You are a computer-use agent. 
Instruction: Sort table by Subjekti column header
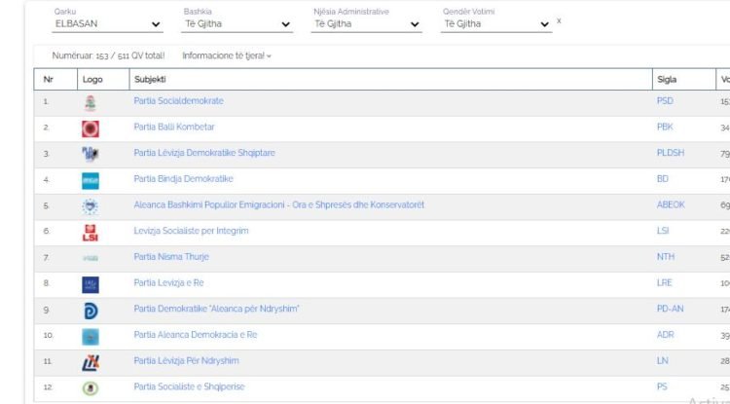[x=150, y=79]
